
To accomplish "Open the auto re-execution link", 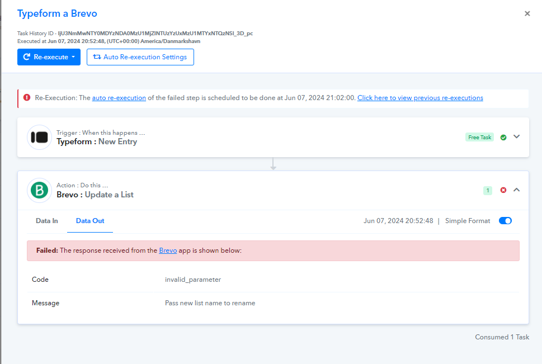I will point(119,98).
